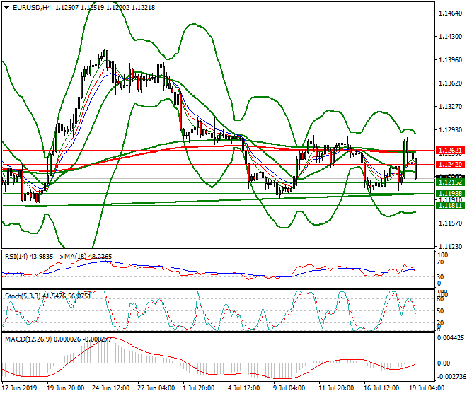Click the 16 Jul 12:00 time axis label
Screen dimensions: 467x396
coord(381,388)
